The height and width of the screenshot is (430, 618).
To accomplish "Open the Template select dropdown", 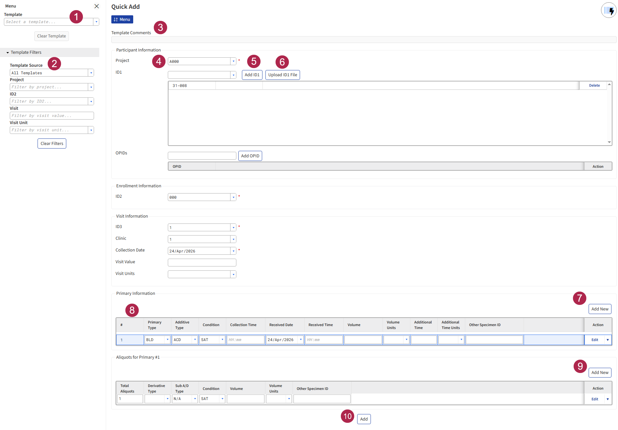I will point(96,22).
